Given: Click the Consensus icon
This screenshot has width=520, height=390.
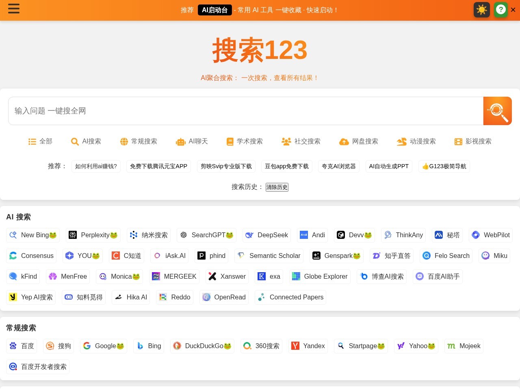Looking at the screenshot, I should pyautogui.click(x=13, y=256).
